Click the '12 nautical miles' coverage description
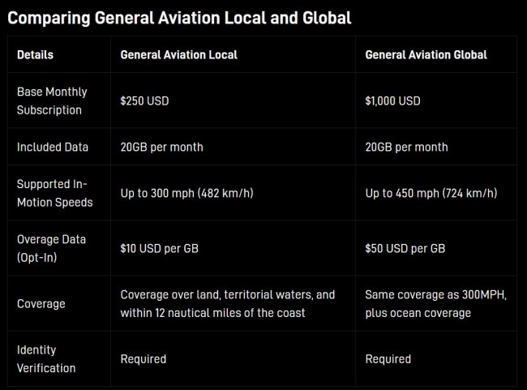The image size is (527, 390). pyautogui.click(x=227, y=304)
